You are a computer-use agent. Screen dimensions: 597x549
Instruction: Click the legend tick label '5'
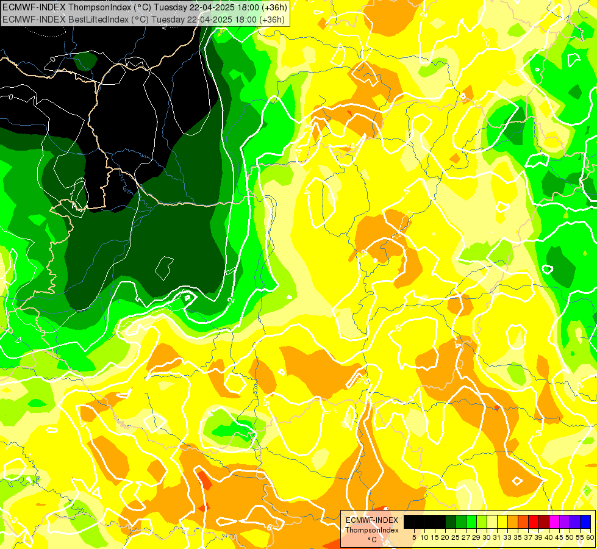414,537
